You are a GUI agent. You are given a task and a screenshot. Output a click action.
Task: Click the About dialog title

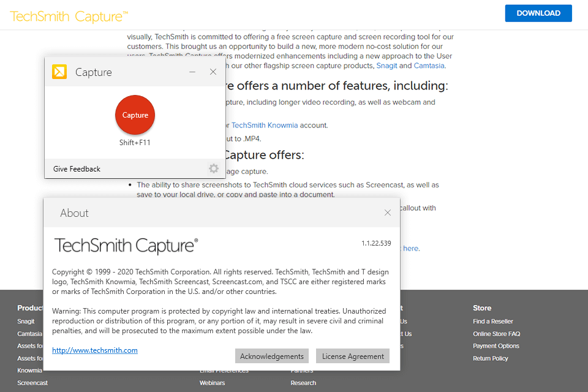(74, 213)
